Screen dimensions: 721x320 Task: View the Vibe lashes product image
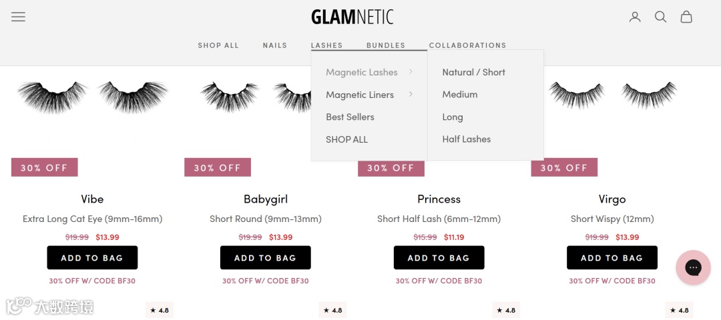[92, 98]
